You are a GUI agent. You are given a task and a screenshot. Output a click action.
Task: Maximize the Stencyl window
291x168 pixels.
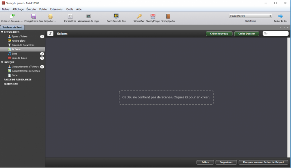(x=275, y=3)
